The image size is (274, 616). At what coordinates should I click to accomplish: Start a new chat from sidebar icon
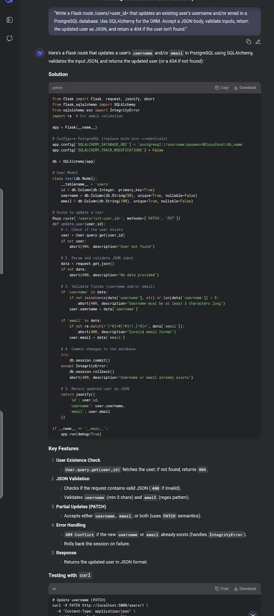(10, 38)
